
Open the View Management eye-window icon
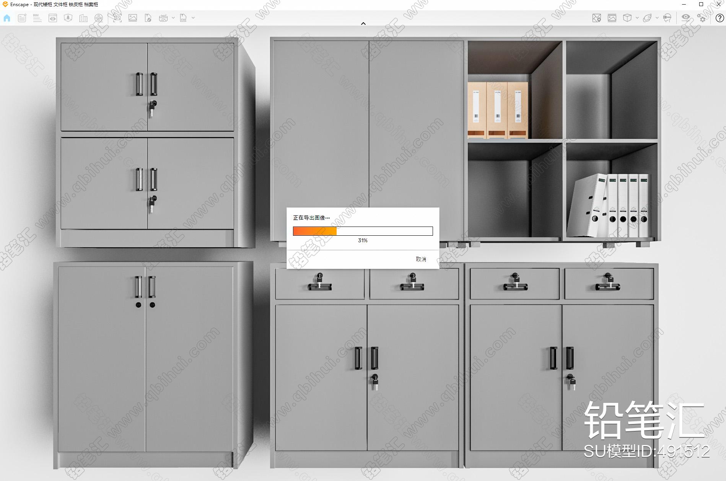pos(53,18)
